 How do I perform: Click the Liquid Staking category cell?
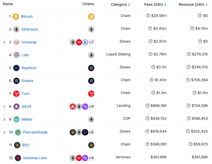pos(118,54)
